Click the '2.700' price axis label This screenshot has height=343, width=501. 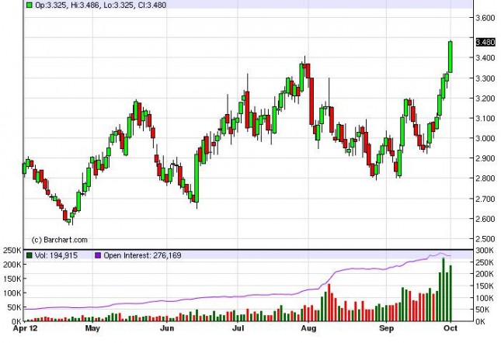coord(485,199)
